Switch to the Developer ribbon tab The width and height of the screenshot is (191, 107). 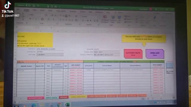pyautogui.click(x=99, y=12)
